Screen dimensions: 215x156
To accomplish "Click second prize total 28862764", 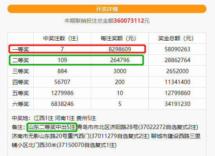I will 177,60.
